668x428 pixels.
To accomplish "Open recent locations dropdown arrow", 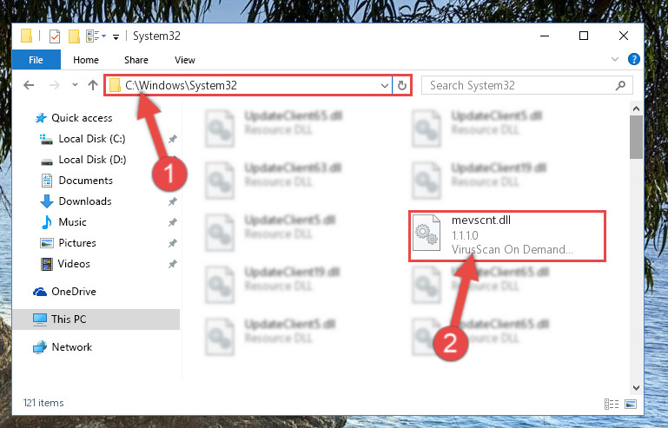I will (75, 85).
